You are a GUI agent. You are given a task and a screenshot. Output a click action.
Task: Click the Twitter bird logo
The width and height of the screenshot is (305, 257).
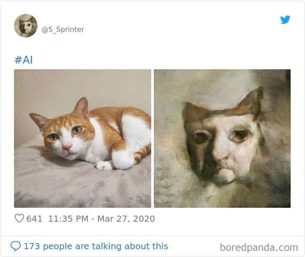point(285,20)
